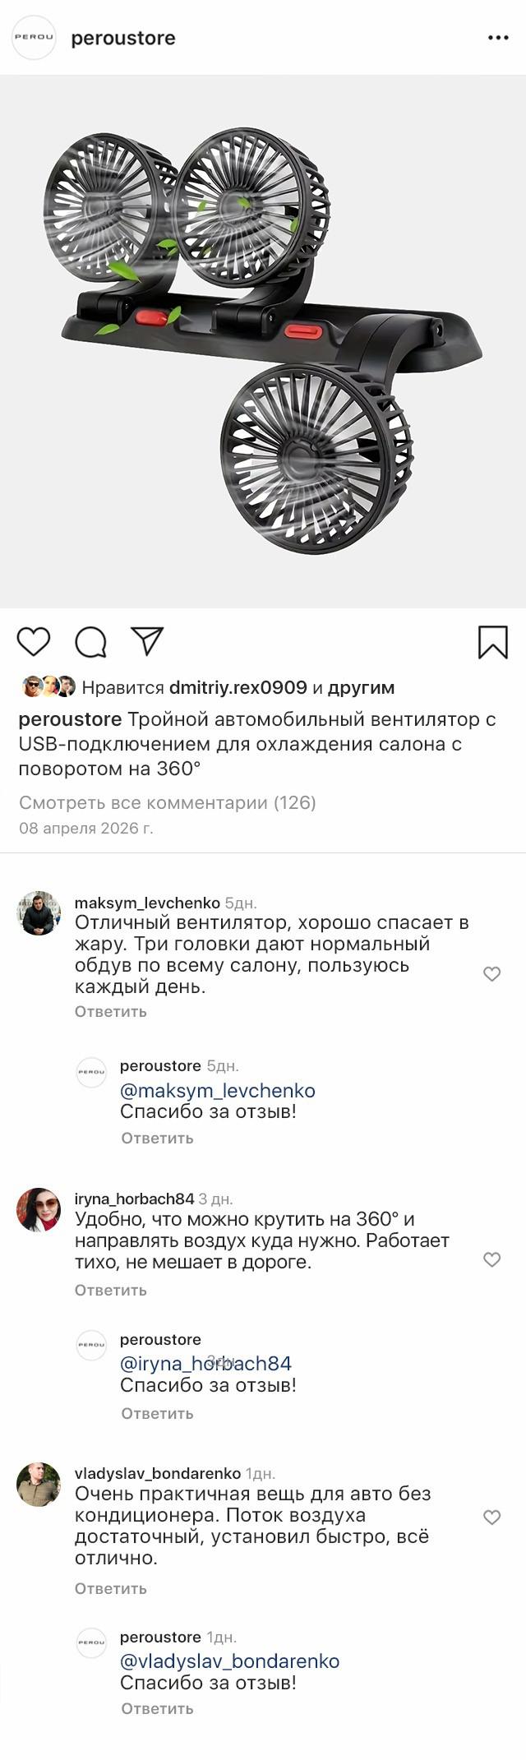Open the @maksym_levchenko mention link

(218, 1090)
